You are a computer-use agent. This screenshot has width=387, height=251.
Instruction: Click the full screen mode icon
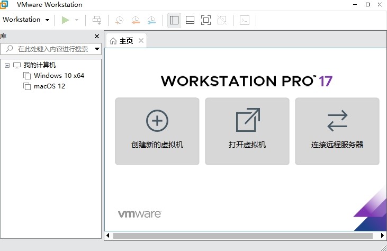point(206,20)
